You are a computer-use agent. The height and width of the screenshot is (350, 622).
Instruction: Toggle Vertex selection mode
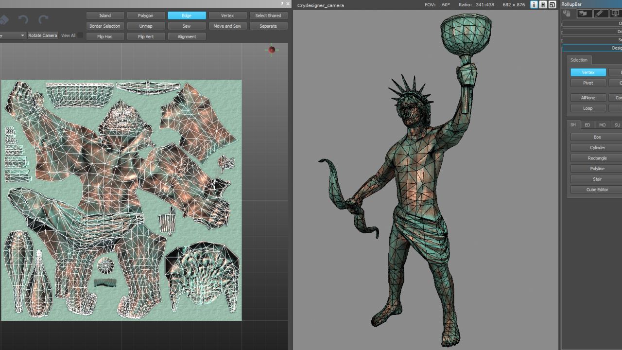tap(227, 15)
